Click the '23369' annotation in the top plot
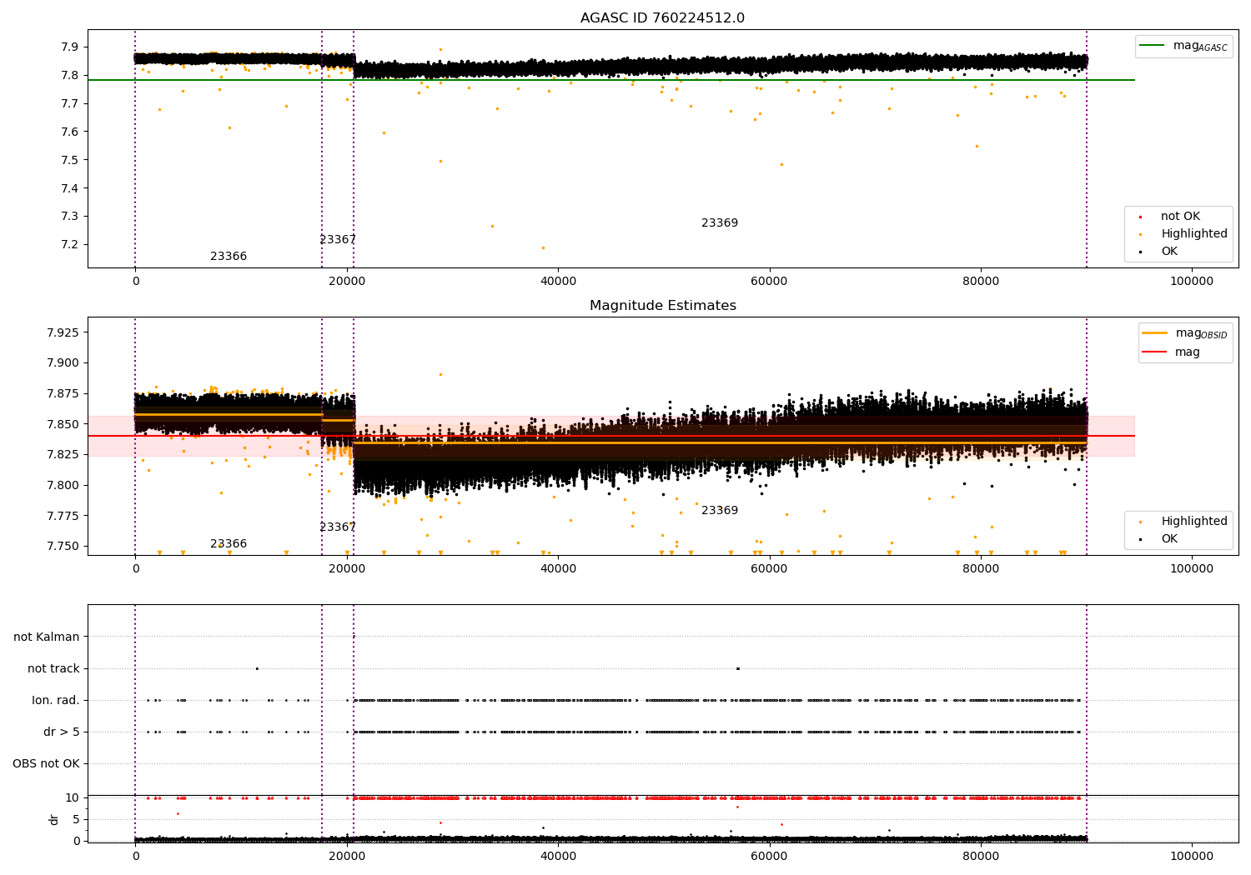Image resolution: width=1251 pixels, height=875 pixels. (x=720, y=223)
